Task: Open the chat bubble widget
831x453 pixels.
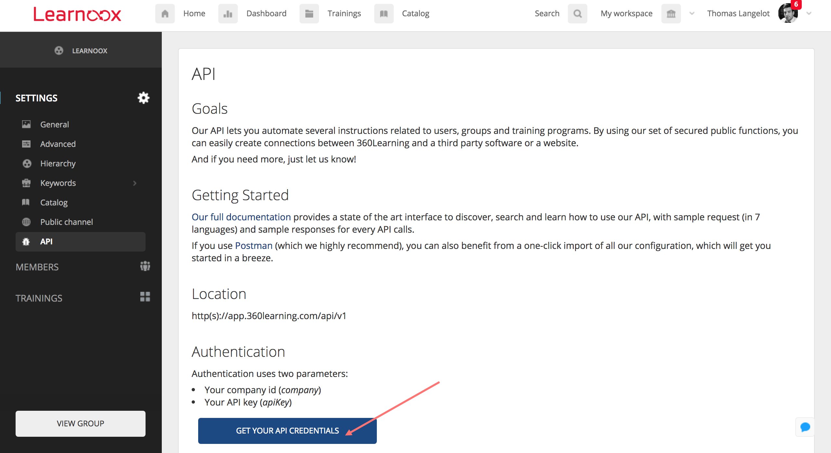Action: click(x=805, y=427)
